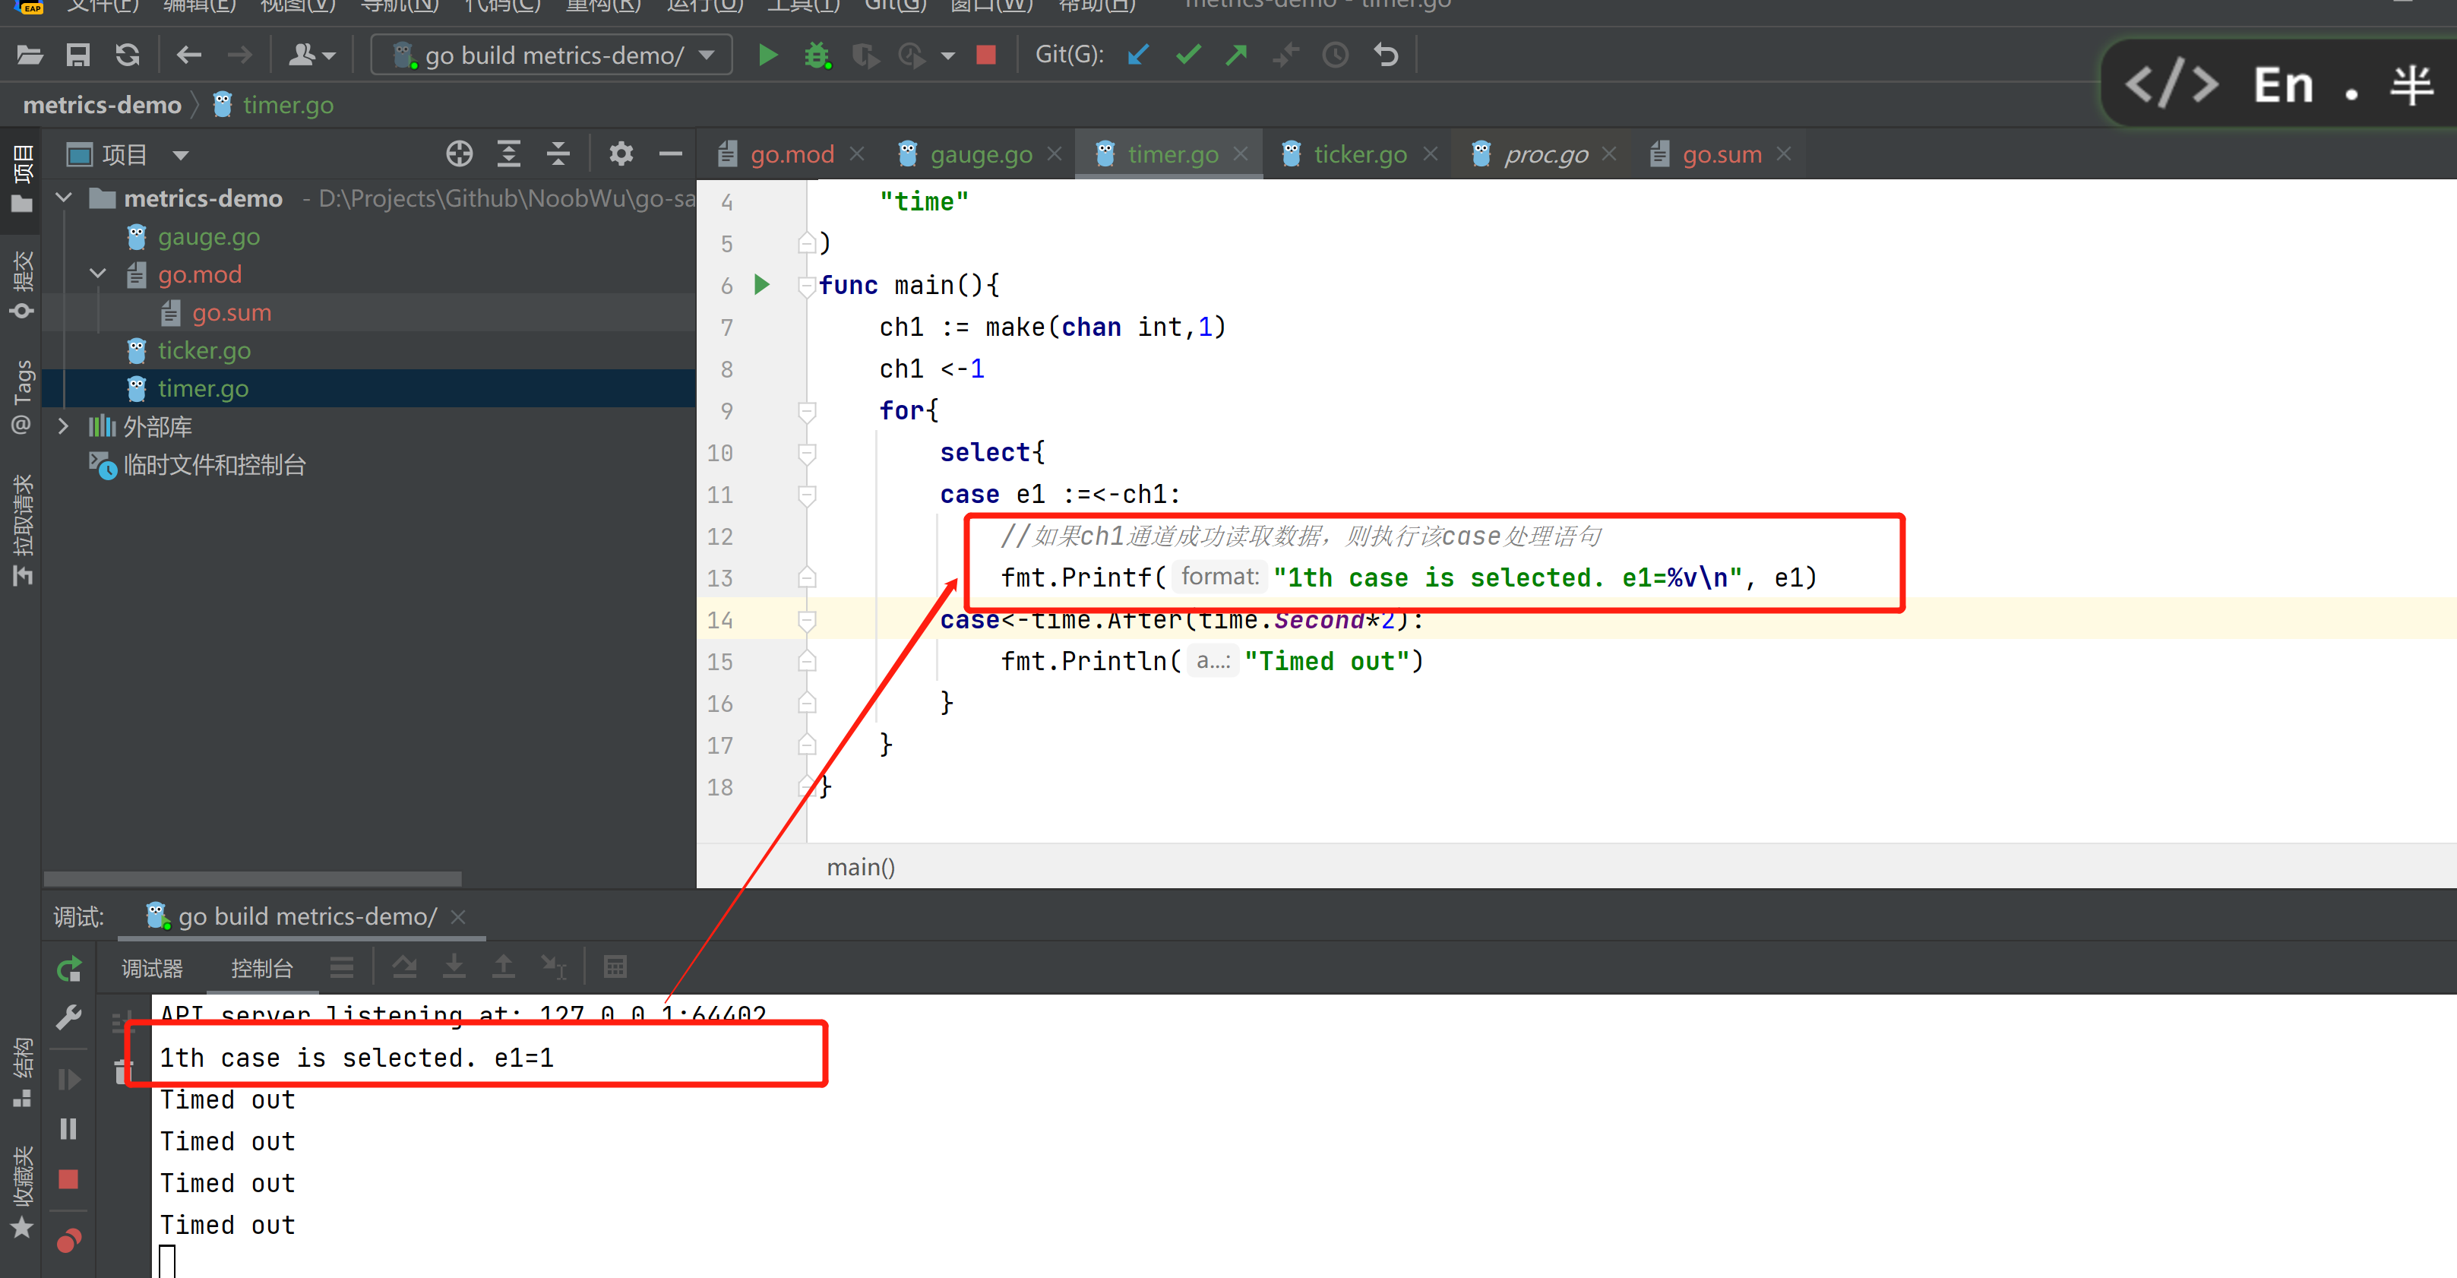
Task: Select ticker.go in the project tree
Action: pyautogui.click(x=204, y=350)
